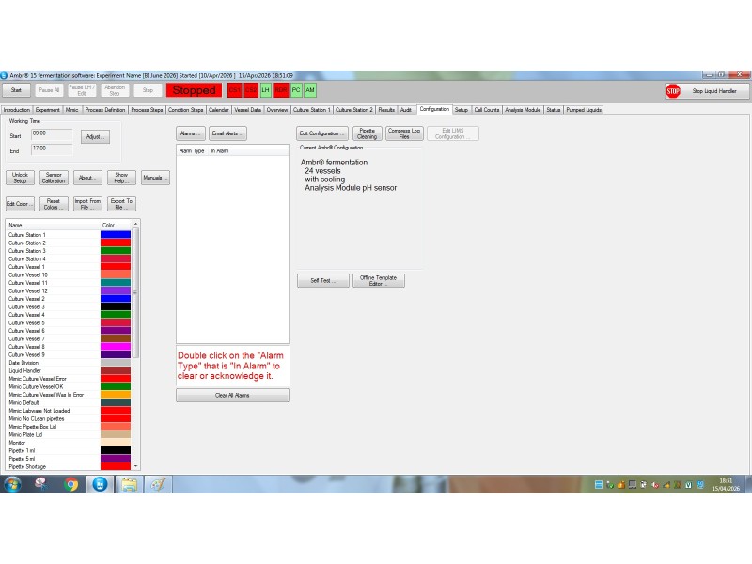Viewport: 752px width, 564px height.
Task: Switch to the Results tab
Action: (386, 110)
